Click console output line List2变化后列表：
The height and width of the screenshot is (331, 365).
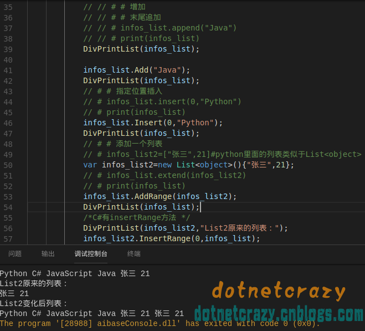pyautogui.click(x=34, y=303)
